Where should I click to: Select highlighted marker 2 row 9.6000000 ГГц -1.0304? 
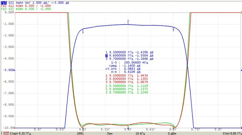coord(129,56)
